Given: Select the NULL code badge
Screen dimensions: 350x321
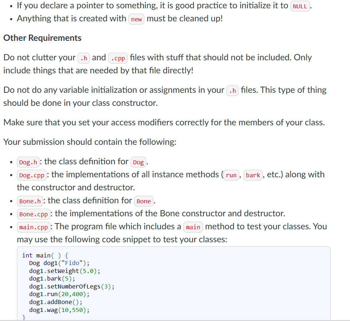Looking at the screenshot, I should [300, 6].
